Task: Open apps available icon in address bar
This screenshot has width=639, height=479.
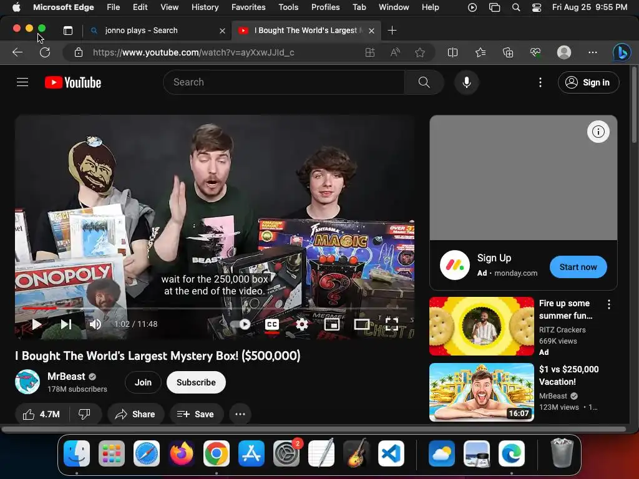Action: [x=369, y=52]
